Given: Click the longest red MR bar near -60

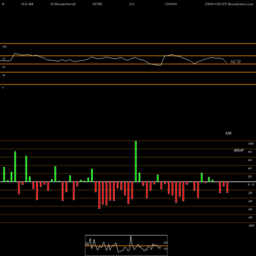Looking at the screenshot, I should pos(99,195).
